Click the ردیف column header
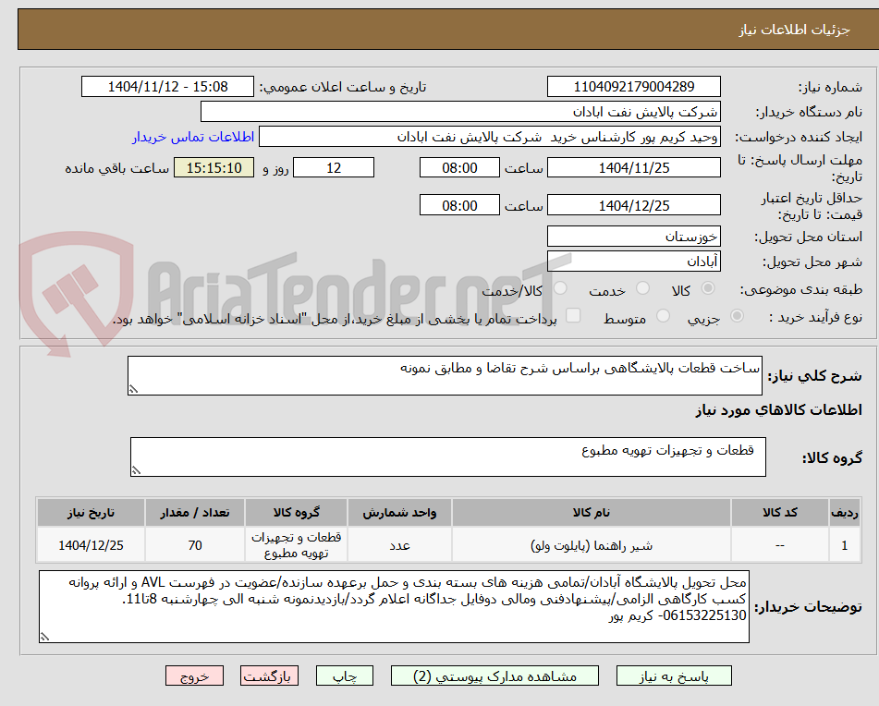The image size is (879, 706). 845,512
